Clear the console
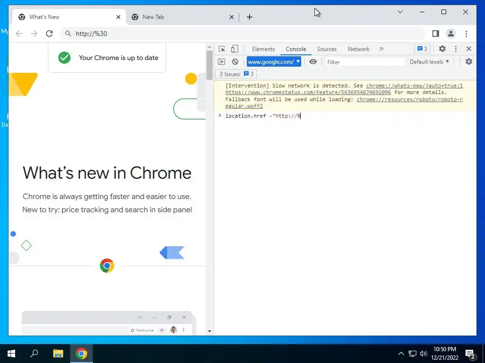This screenshot has width=485, height=363. coord(235,62)
